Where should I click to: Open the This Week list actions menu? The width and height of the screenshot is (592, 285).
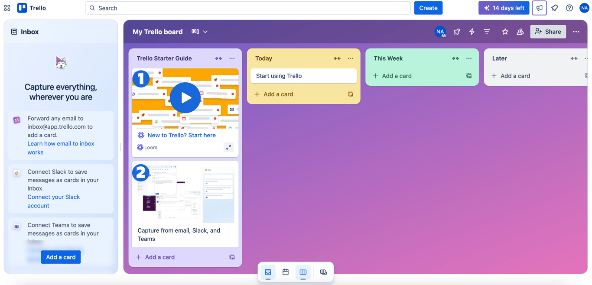click(x=468, y=58)
